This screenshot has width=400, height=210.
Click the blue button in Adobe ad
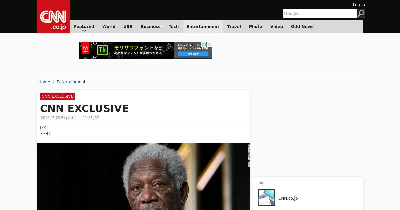[193, 54]
